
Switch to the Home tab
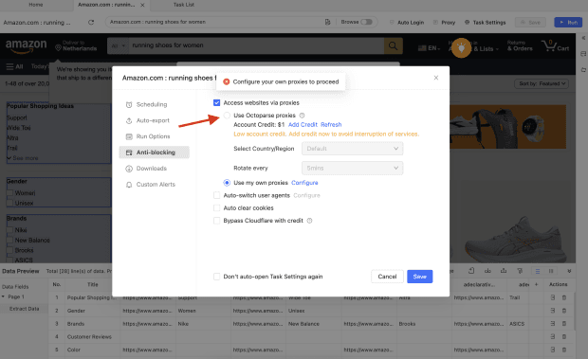pos(36,5)
